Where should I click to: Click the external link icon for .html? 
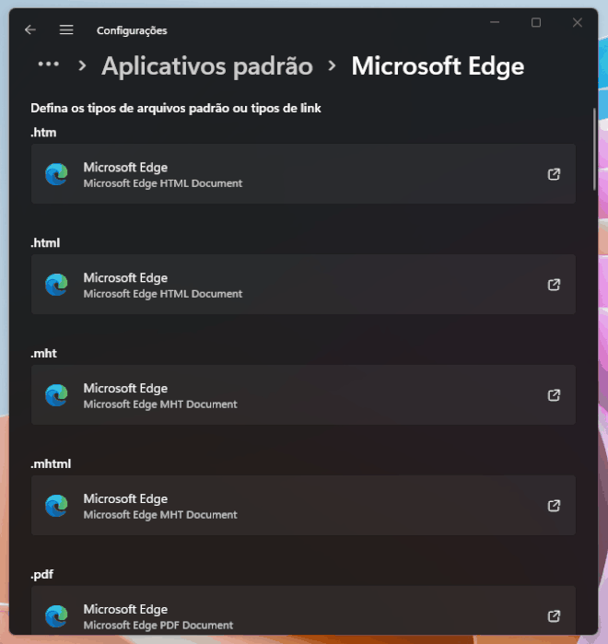pos(554,285)
